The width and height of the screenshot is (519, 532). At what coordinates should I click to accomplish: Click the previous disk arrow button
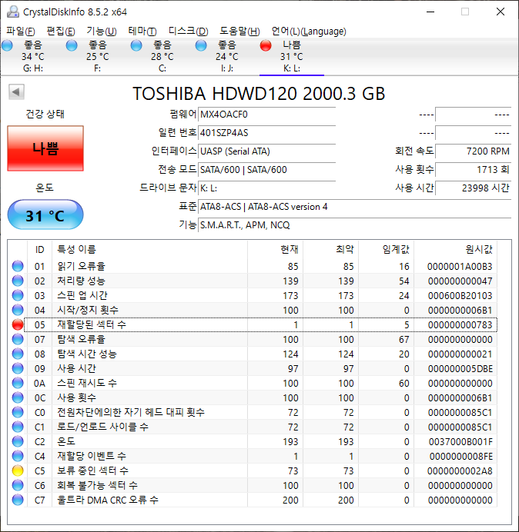16,91
